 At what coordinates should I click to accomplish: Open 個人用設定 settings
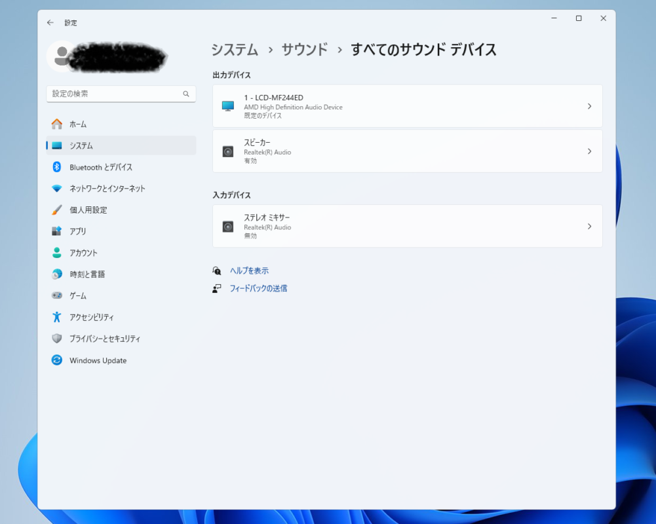click(121, 210)
